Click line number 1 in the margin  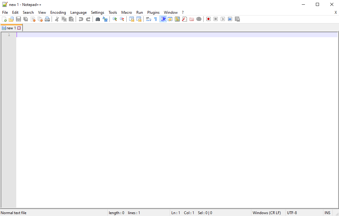[x=9, y=35]
